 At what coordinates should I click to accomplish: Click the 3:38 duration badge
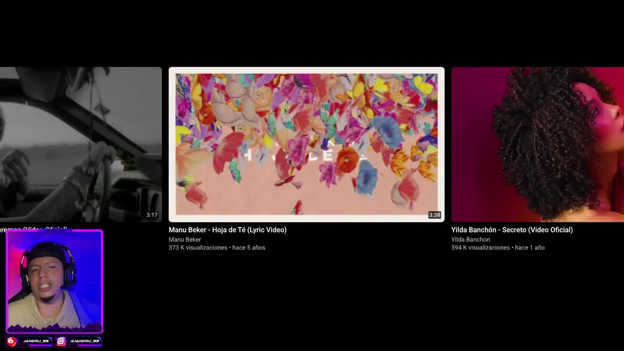(434, 215)
